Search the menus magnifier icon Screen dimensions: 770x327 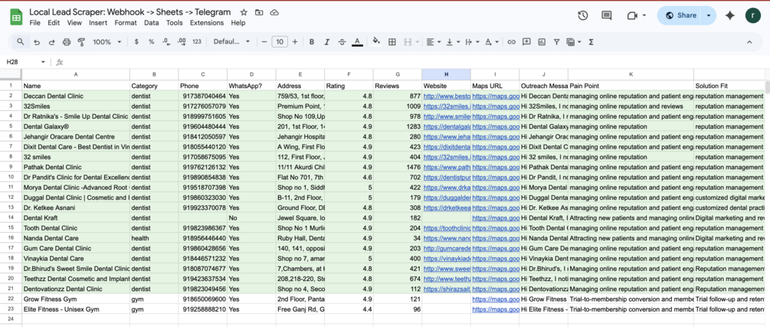[x=20, y=42]
